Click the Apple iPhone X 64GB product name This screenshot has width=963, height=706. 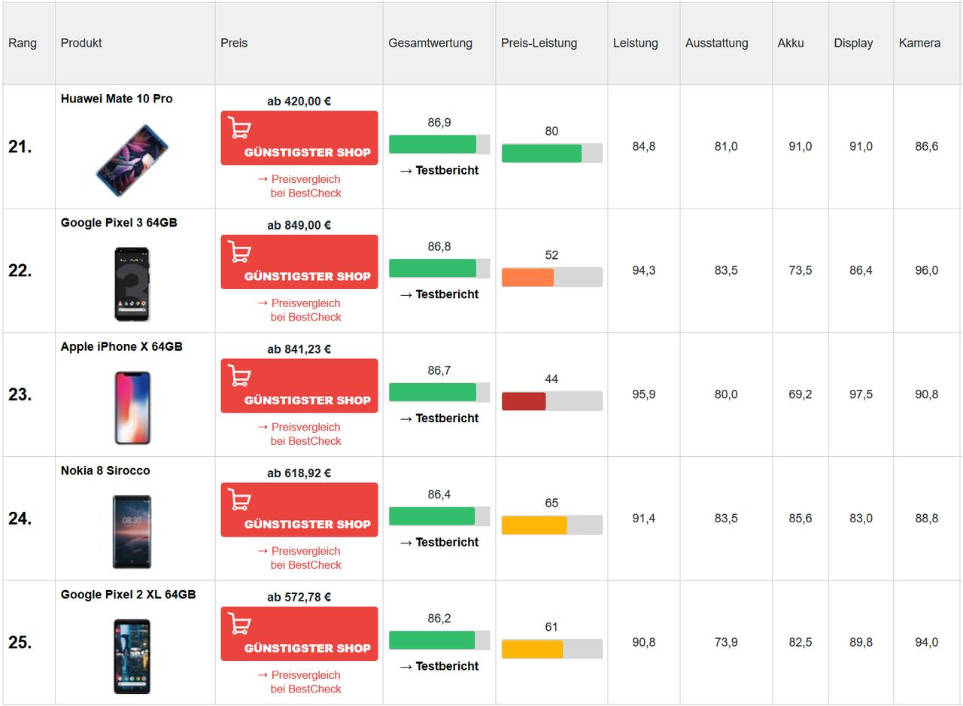click(x=122, y=346)
